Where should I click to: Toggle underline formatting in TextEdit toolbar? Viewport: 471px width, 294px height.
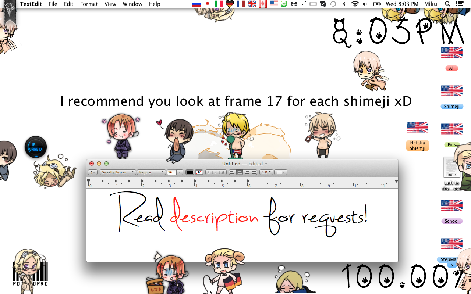(x=222, y=172)
